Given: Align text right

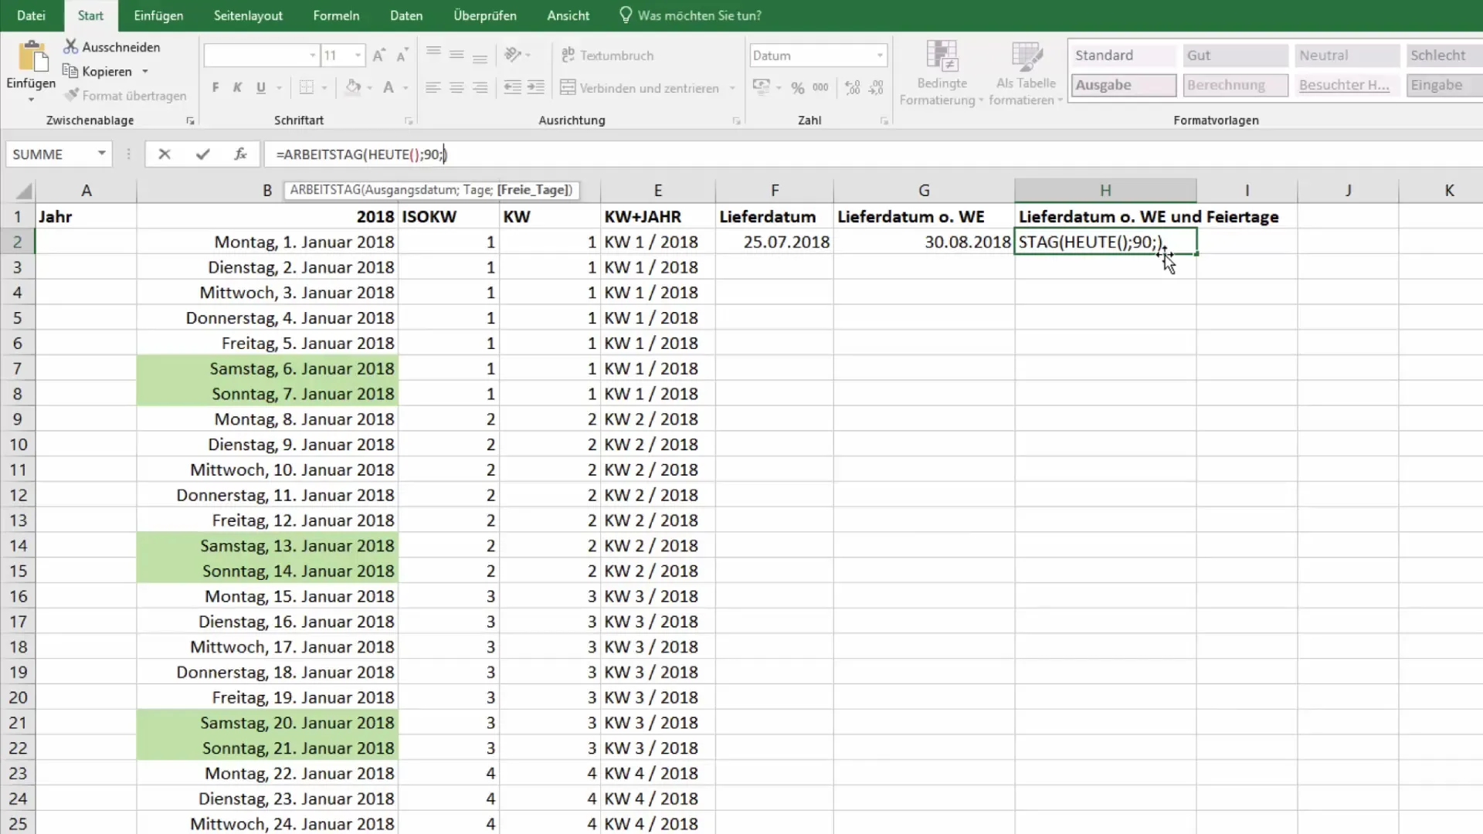Looking at the screenshot, I should 480,88.
